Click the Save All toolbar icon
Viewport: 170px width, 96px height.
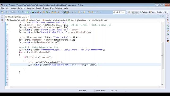[x=15, y=12]
